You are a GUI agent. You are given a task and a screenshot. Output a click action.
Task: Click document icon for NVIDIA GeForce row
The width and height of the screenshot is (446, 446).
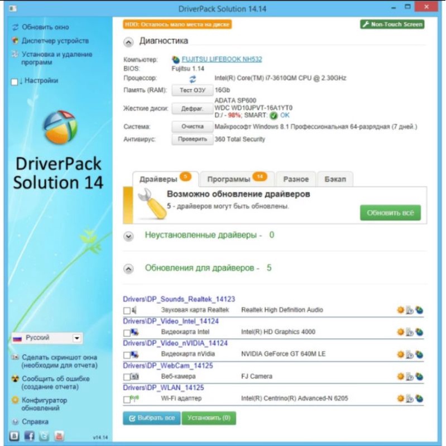click(x=410, y=354)
